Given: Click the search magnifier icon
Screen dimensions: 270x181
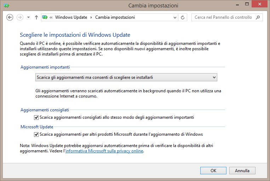Looking at the screenshot, I should point(258,17).
